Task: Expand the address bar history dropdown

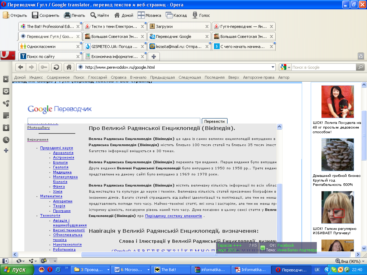Action: (x=273, y=67)
